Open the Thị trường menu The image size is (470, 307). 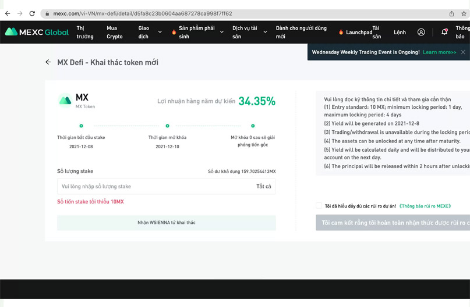pos(85,32)
